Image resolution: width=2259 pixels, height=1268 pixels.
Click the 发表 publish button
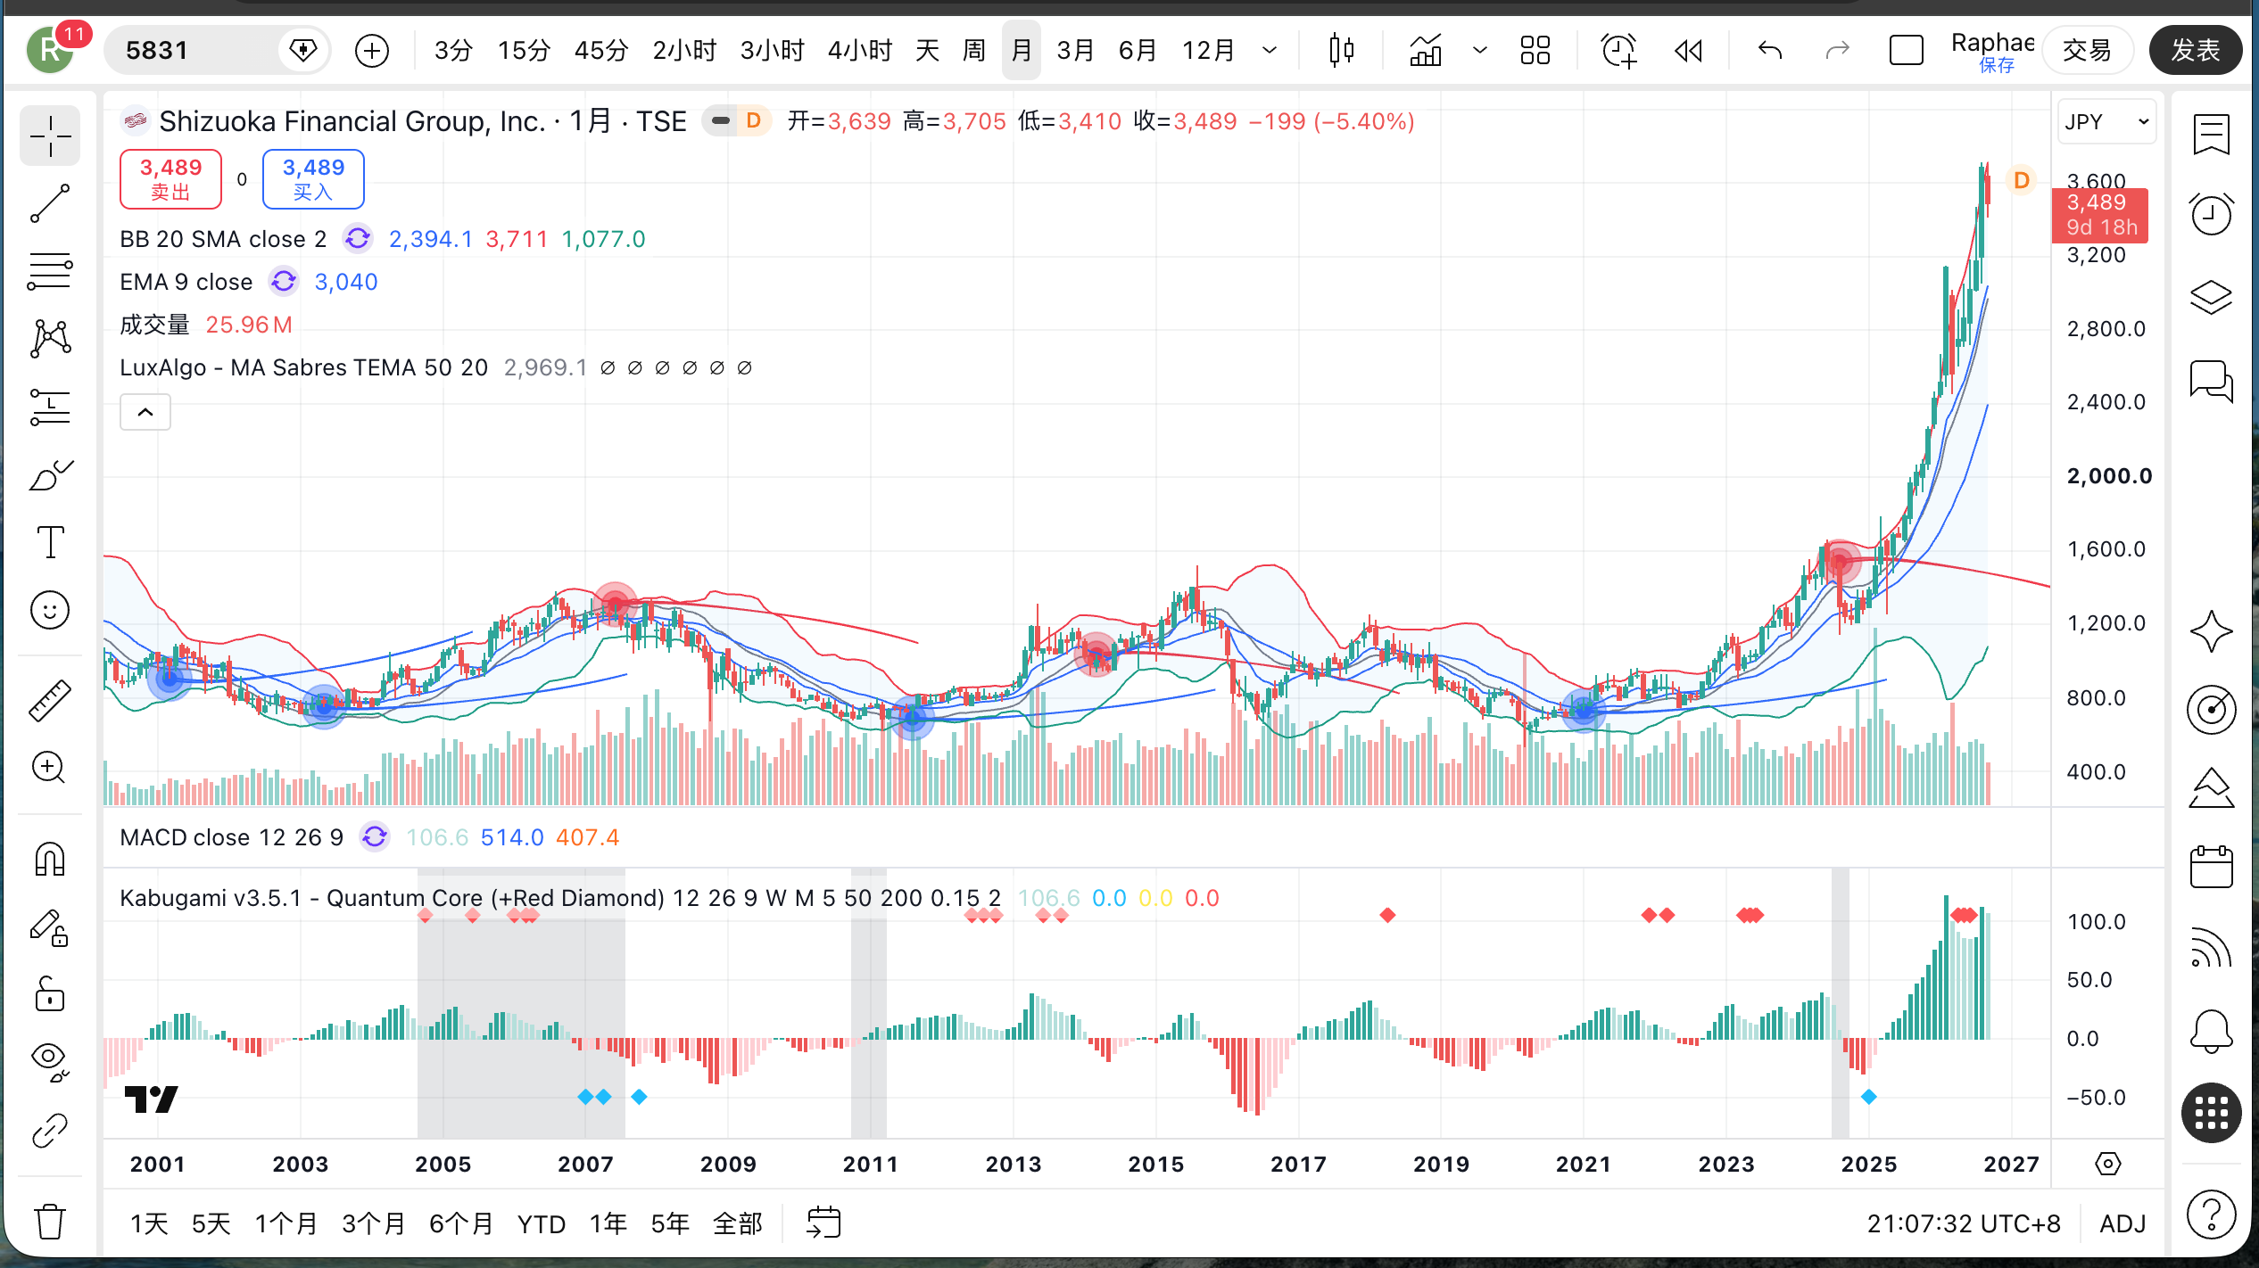2196,50
